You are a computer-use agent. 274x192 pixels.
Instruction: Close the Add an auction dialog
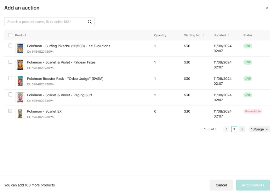click(267, 8)
